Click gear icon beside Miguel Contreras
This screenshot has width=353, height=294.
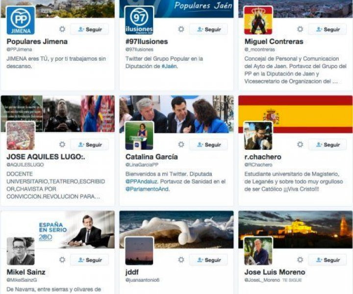300,29
